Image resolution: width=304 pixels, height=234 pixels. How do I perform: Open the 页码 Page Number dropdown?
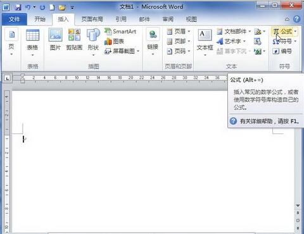[179, 51]
